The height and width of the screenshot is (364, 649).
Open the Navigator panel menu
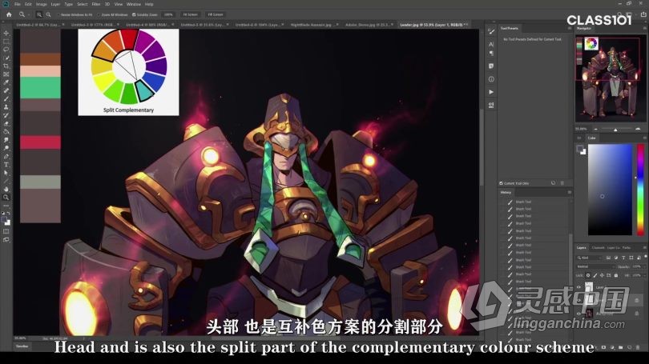point(644,29)
